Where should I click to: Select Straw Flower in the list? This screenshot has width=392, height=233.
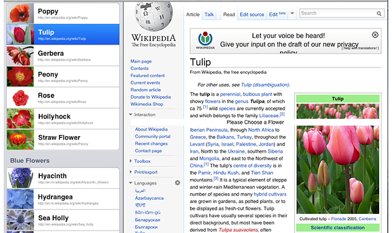(63, 139)
